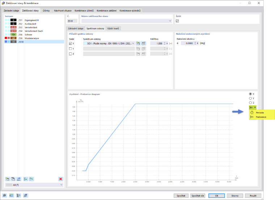Click the OK button

216,196
